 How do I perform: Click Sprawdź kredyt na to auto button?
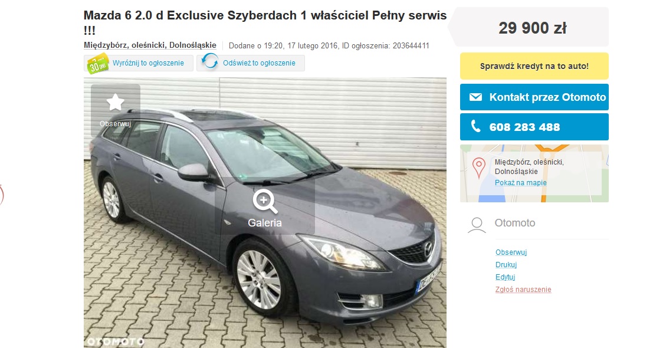pos(534,66)
